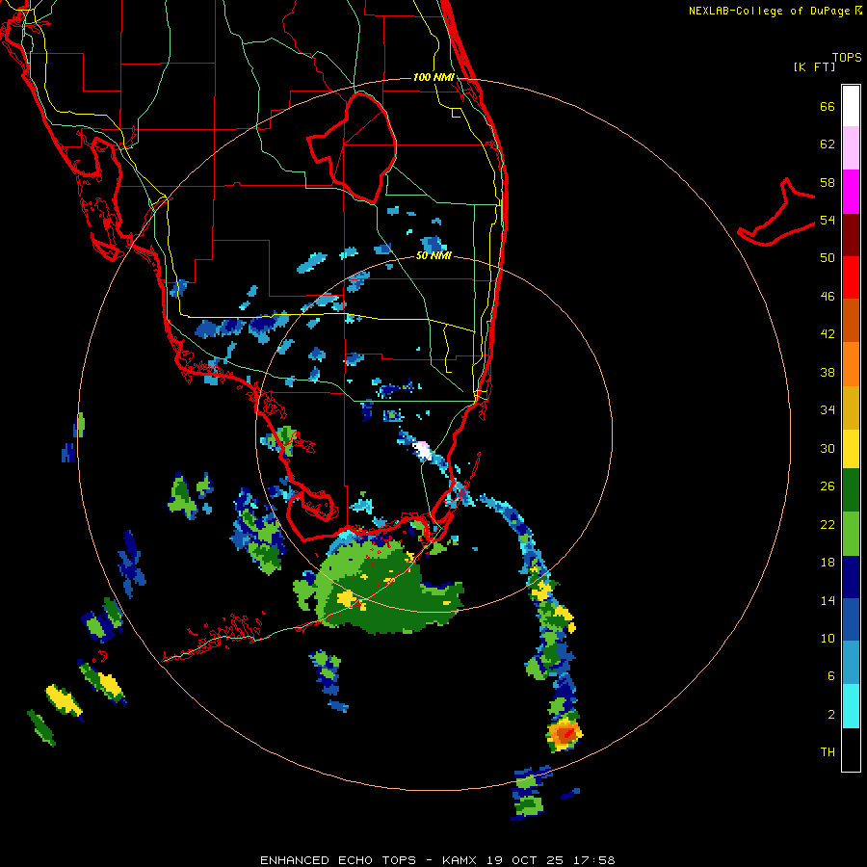The image size is (867, 867).
Task: Click the dark red legend swatch
Action: point(851,234)
